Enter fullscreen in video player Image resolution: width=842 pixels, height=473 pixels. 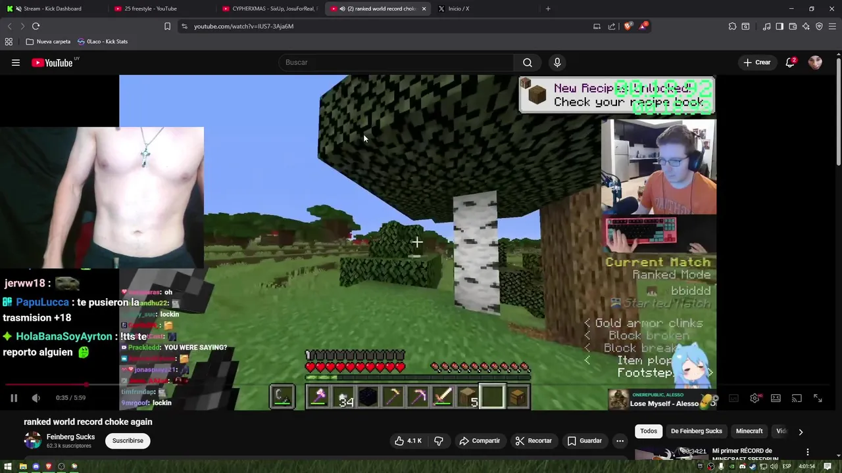coord(818,398)
